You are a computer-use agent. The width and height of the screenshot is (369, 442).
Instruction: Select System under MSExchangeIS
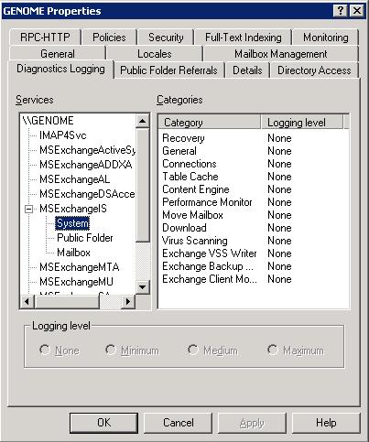pos(72,223)
